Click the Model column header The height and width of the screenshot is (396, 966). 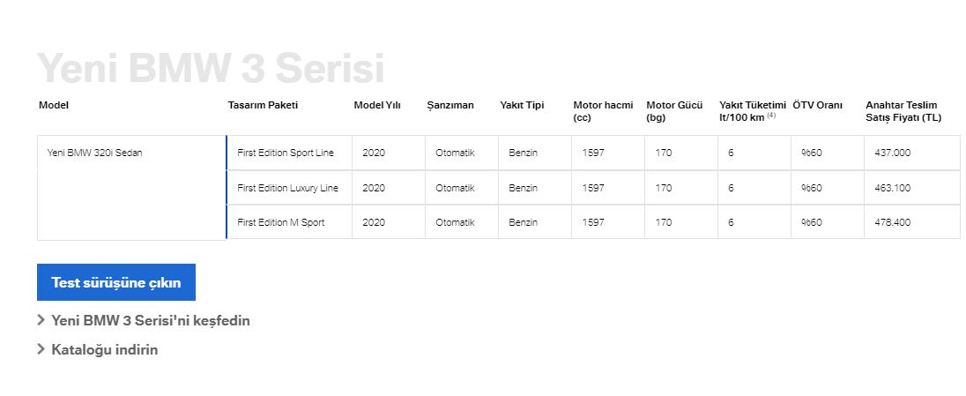pyautogui.click(x=54, y=106)
